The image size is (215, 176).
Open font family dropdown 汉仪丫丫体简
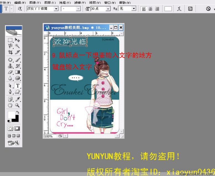[56, 9]
